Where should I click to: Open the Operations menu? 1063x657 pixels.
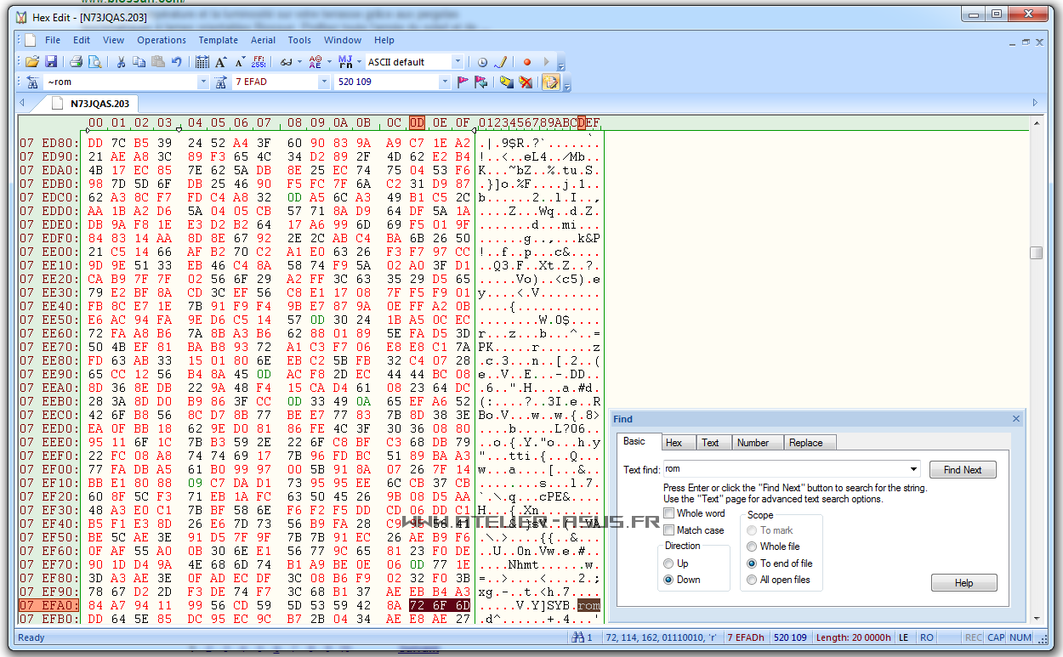click(x=162, y=40)
